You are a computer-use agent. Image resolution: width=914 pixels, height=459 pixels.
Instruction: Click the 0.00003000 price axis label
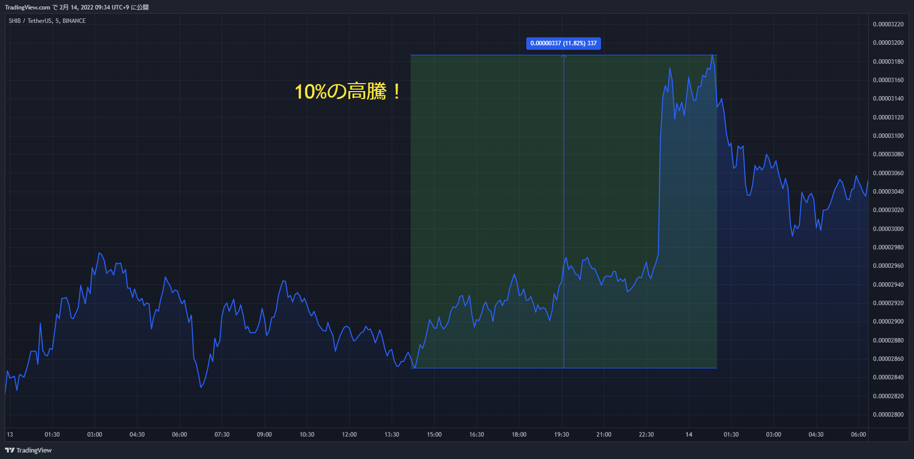(888, 229)
